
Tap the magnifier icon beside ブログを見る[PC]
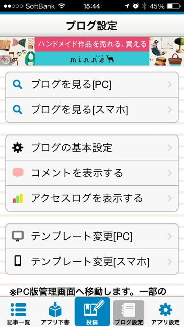pyautogui.click(x=17, y=85)
